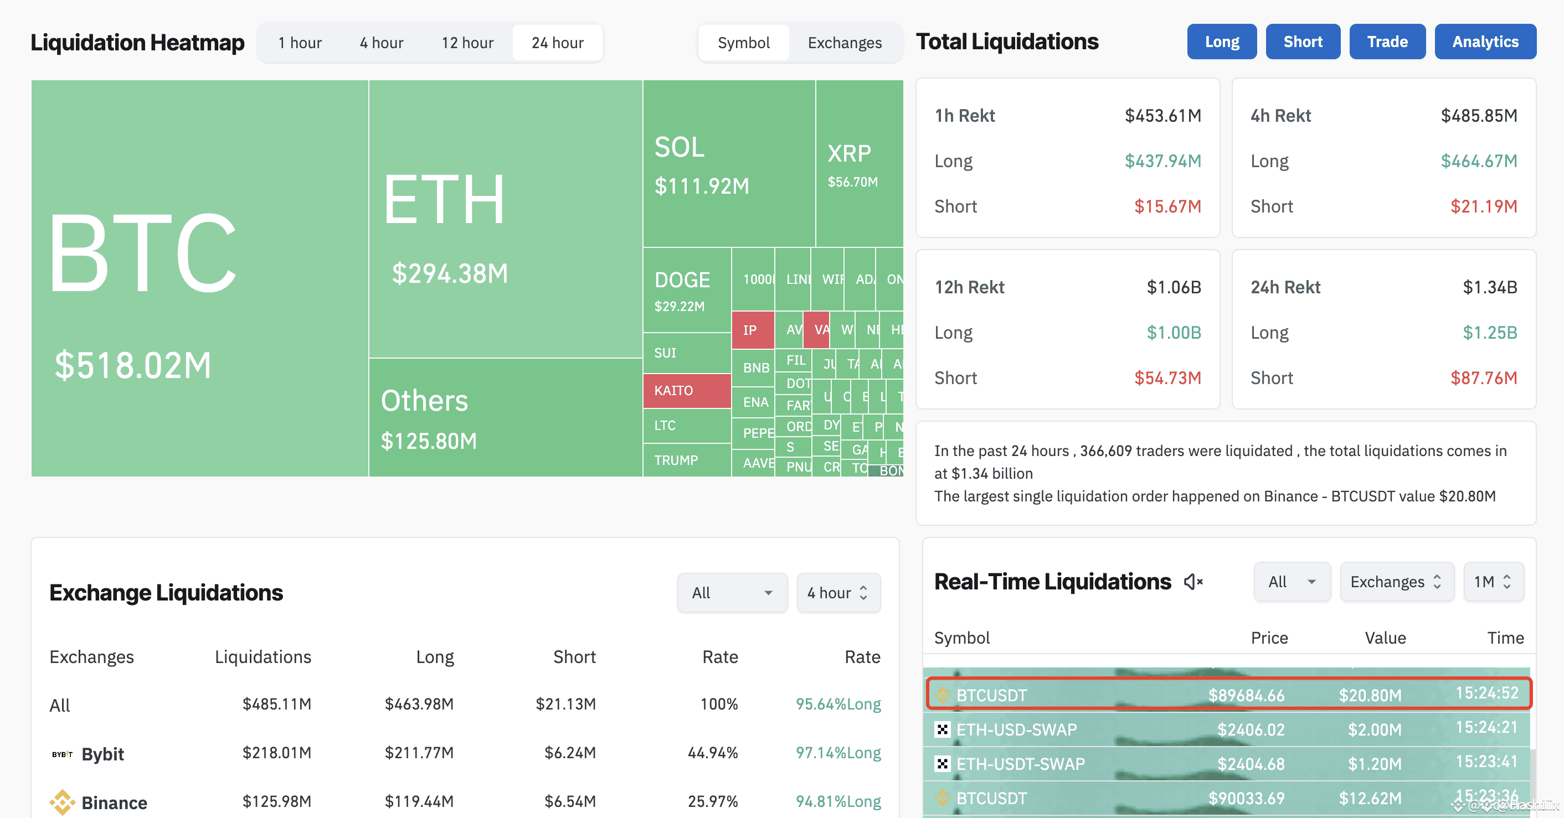
Task: Switch heatmap to Exchanges grouping
Action: [845, 43]
